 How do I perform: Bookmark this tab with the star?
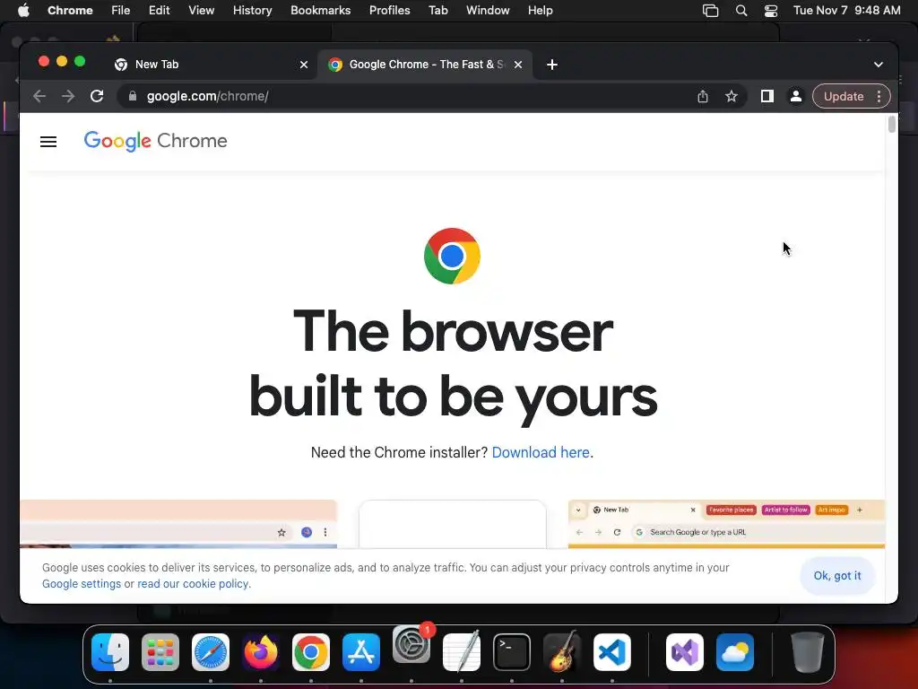coord(732,96)
